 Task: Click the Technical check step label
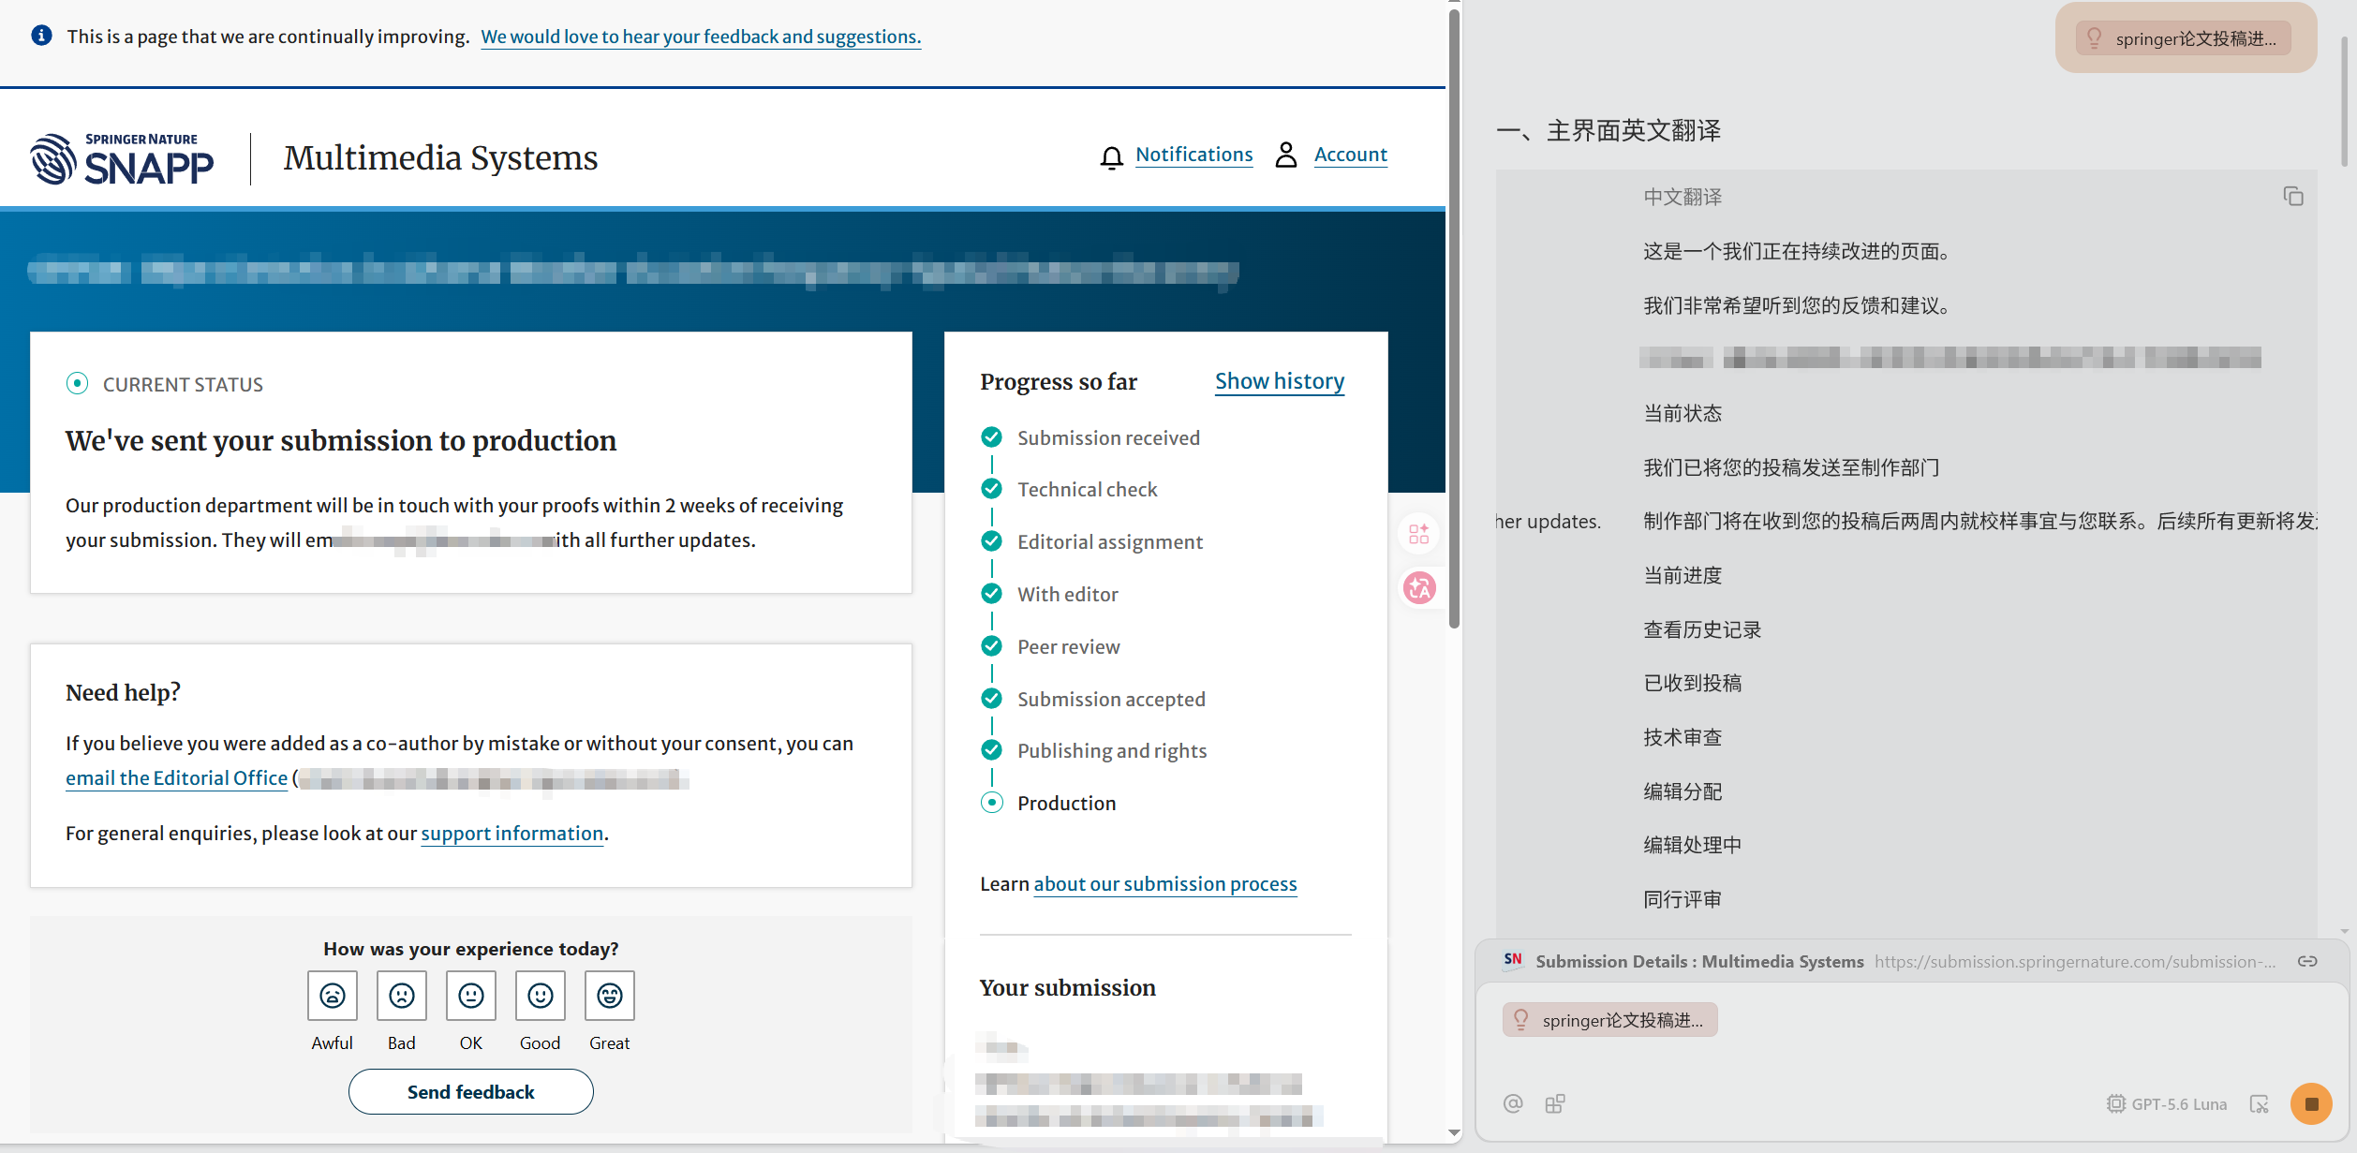click(1087, 490)
